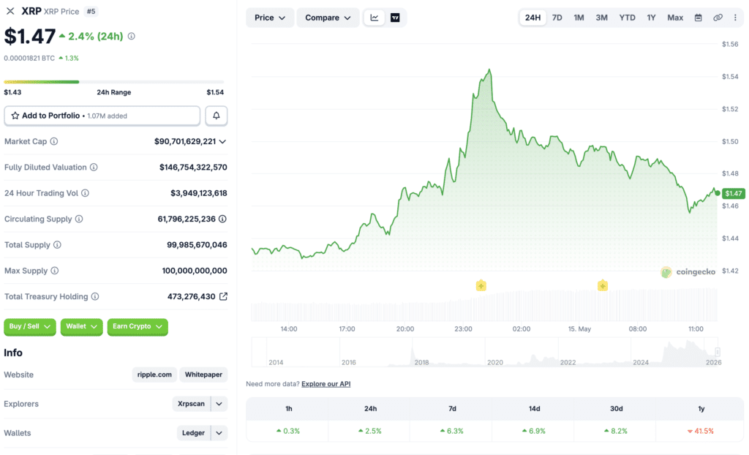Image resolution: width=749 pixels, height=455 pixels.
Task: Click the $3,949,123,618 trading volume value
Action: point(199,193)
